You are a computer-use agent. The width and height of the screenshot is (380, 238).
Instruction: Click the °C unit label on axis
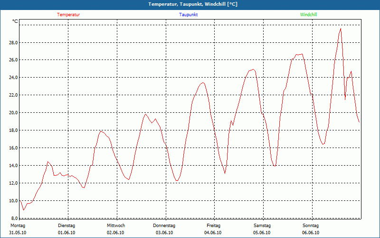point(15,21)
